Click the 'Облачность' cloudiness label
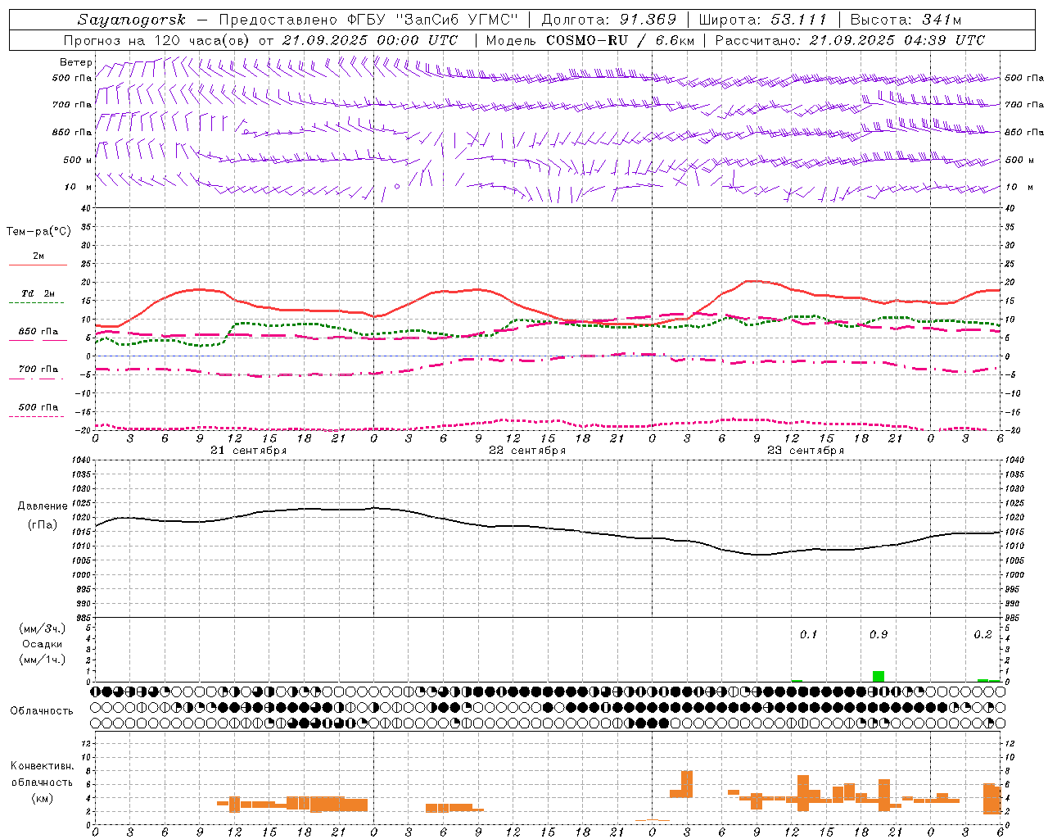1048x839 pixels. [x=42, y=710]
